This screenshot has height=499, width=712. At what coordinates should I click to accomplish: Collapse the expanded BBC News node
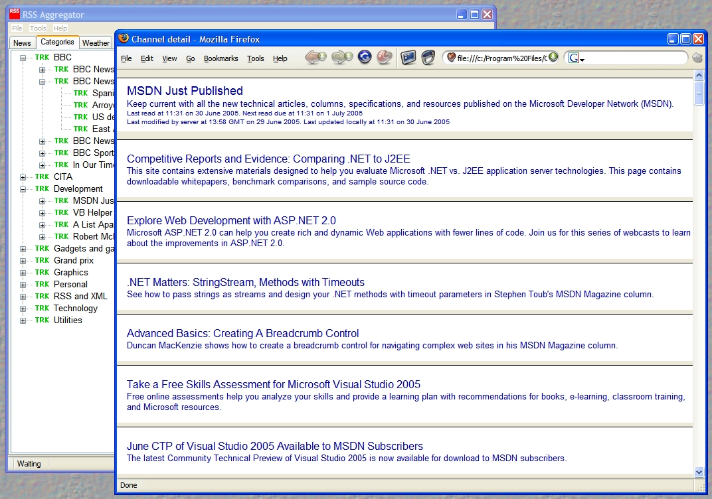(42, 82)
